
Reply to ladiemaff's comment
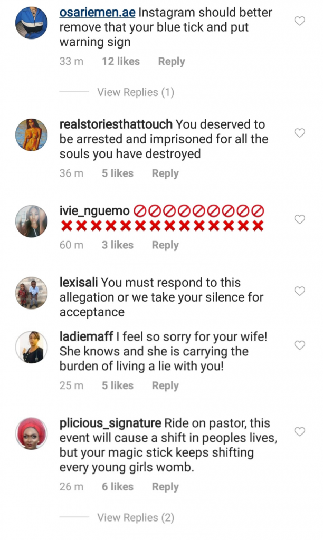[165, 385]
